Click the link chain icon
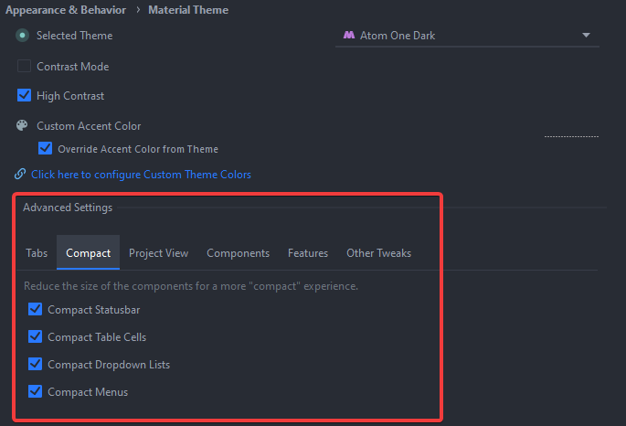The image size is (626, 426). point(20,174)
